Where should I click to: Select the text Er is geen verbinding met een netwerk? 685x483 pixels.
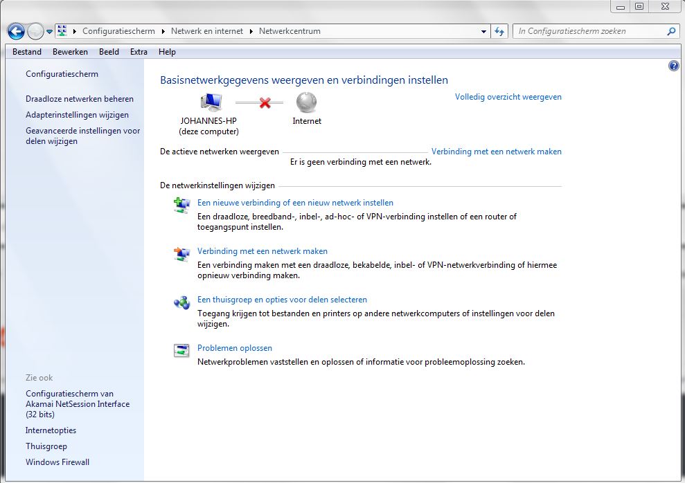click(x=361, y=162)
